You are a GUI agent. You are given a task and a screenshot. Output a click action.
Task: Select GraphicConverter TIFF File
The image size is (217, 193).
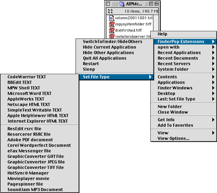[x=40, y=167]
